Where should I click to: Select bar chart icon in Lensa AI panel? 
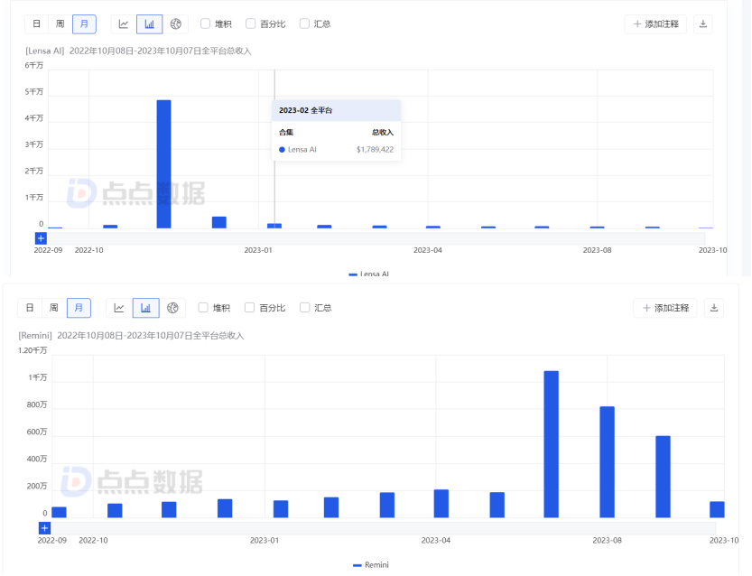coord(150,23)
